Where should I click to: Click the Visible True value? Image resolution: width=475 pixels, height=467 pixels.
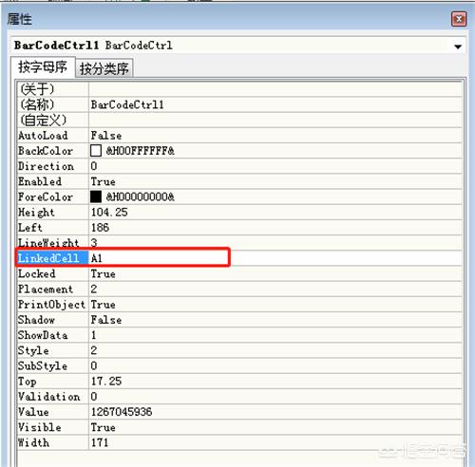pyautogui.click(x=104, y=427)
